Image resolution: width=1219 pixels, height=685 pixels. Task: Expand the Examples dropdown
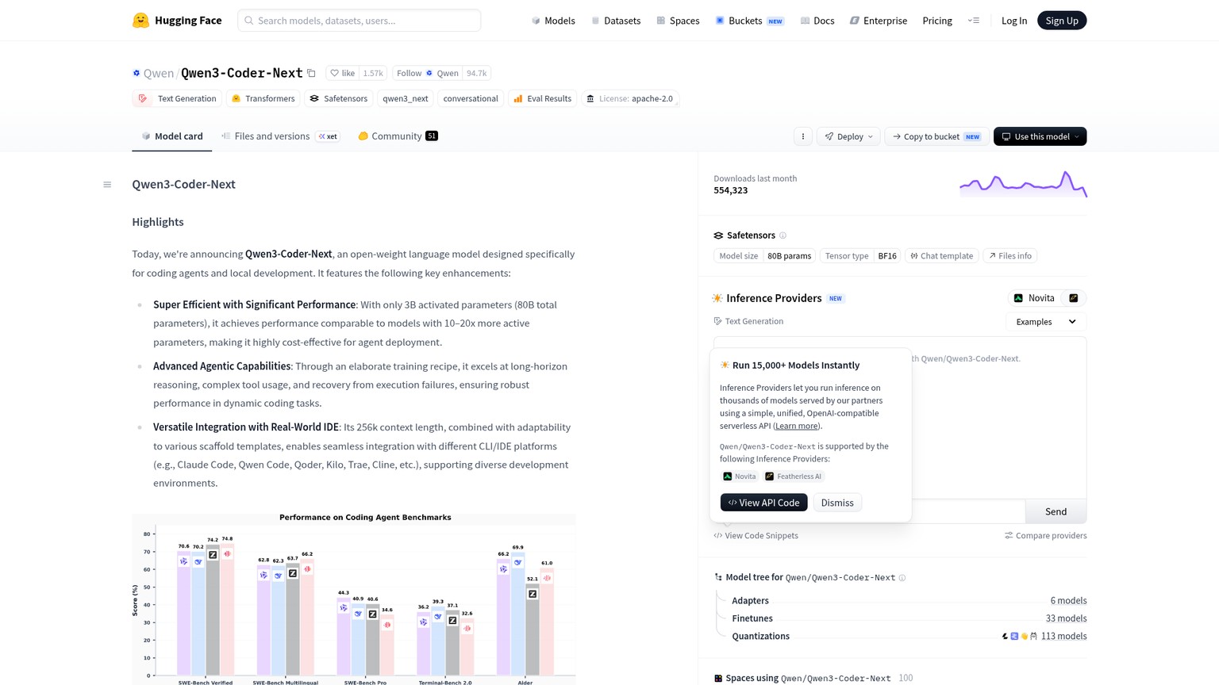coord(1046,322)
